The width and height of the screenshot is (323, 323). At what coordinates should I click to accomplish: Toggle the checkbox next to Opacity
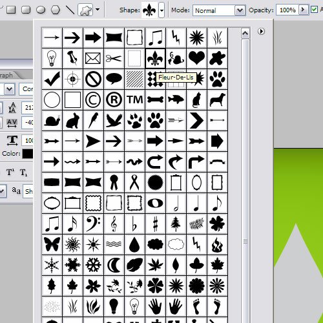point(315,10)
